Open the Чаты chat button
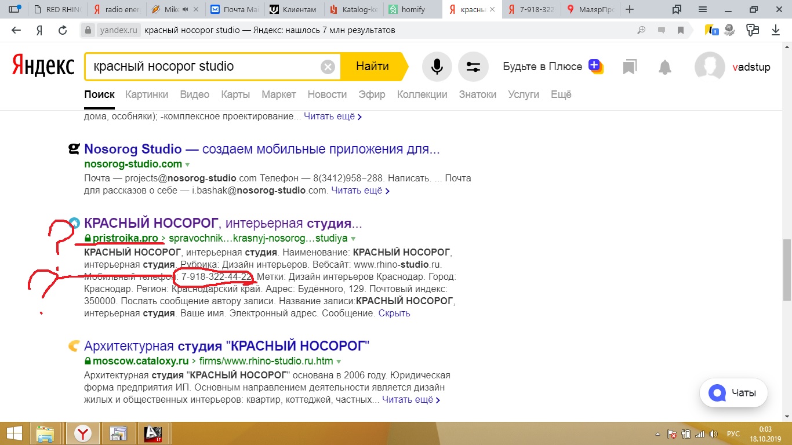Image resolution: width=792 pixels, height=445 pixels. click(733, 393)
